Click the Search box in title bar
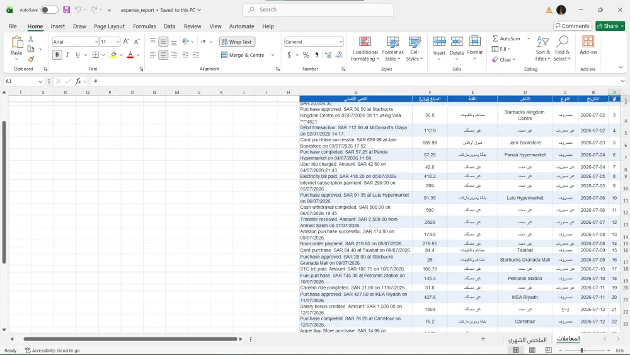 [318, 9]
